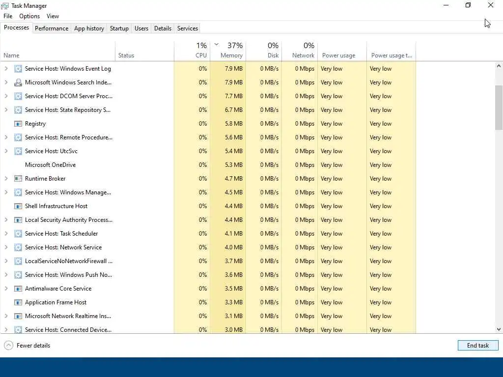
Task: Click the Fewer details link
Action: pos(33,346)
